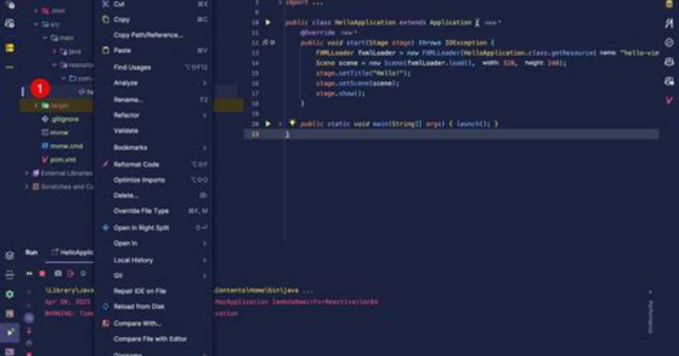Image resolution: width=679 pixels, height=356 pixels.
Task: Run HelloApplication from the line 10 gutter arrow
Action: 268,22
